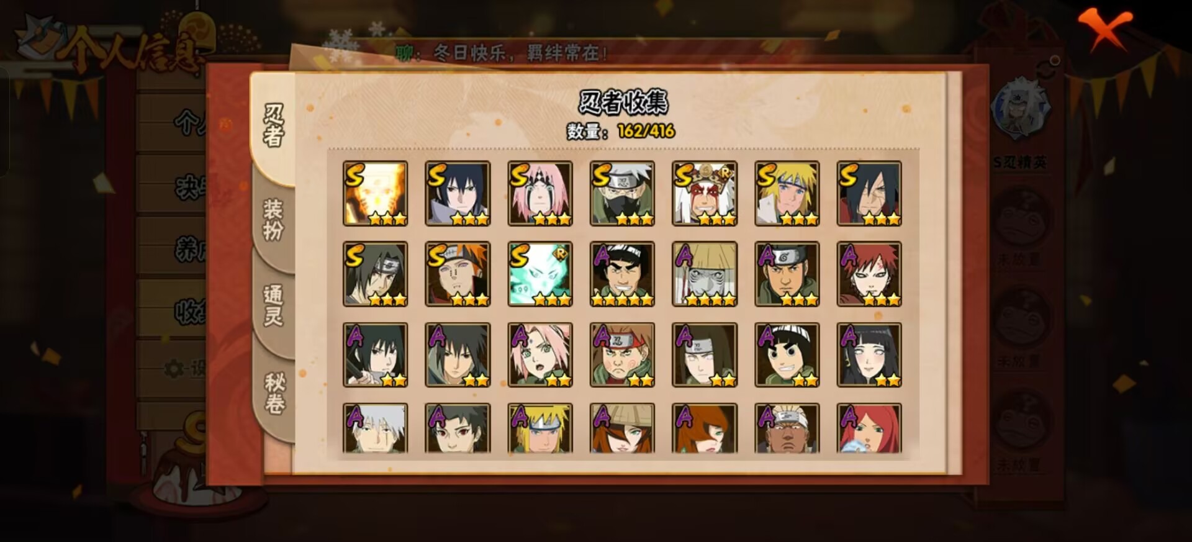Choose the S-rank blond Minato portrait
This screenshot has width=1192, height=542.
point(787,193)
